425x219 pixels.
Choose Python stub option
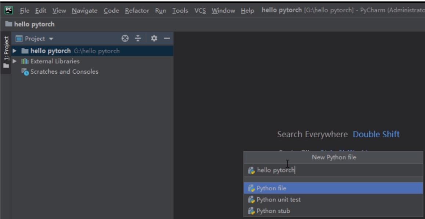[333, 211]
